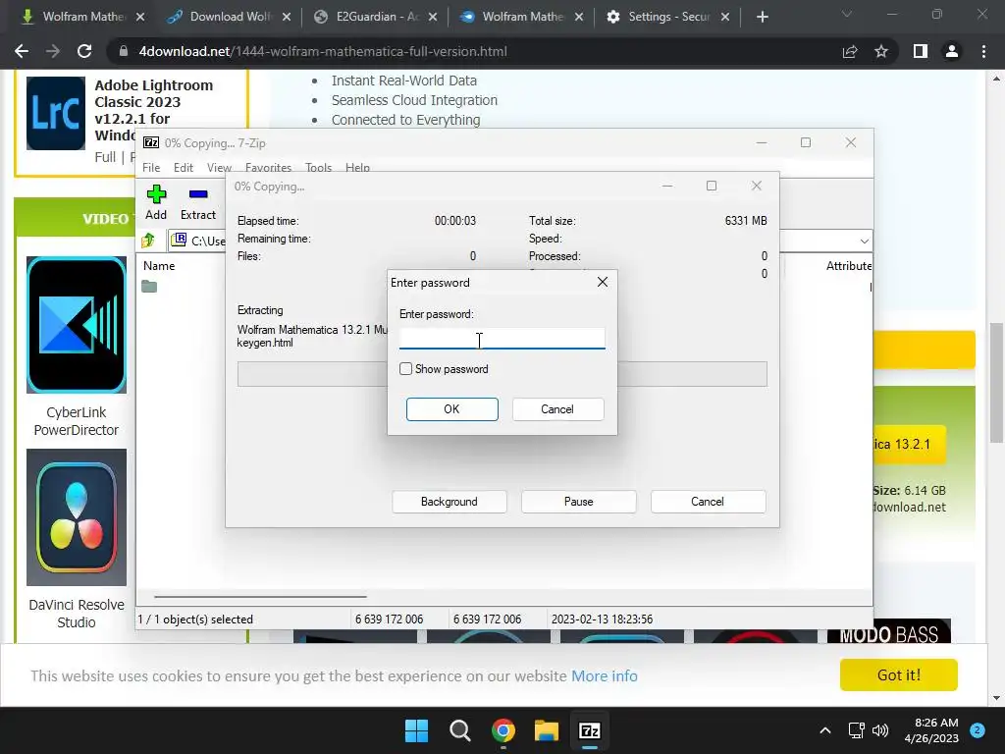Open the CyberLink PowerDirector text link
This screenshot has width=1005, height=754.
[77, 421]
